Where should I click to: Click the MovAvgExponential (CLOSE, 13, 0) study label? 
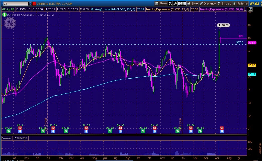point(167,9)
